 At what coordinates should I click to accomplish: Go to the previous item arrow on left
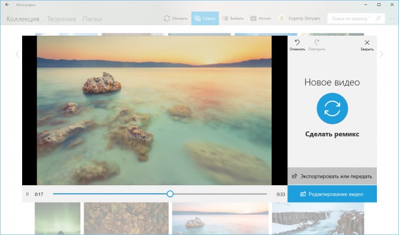[17, 54]
